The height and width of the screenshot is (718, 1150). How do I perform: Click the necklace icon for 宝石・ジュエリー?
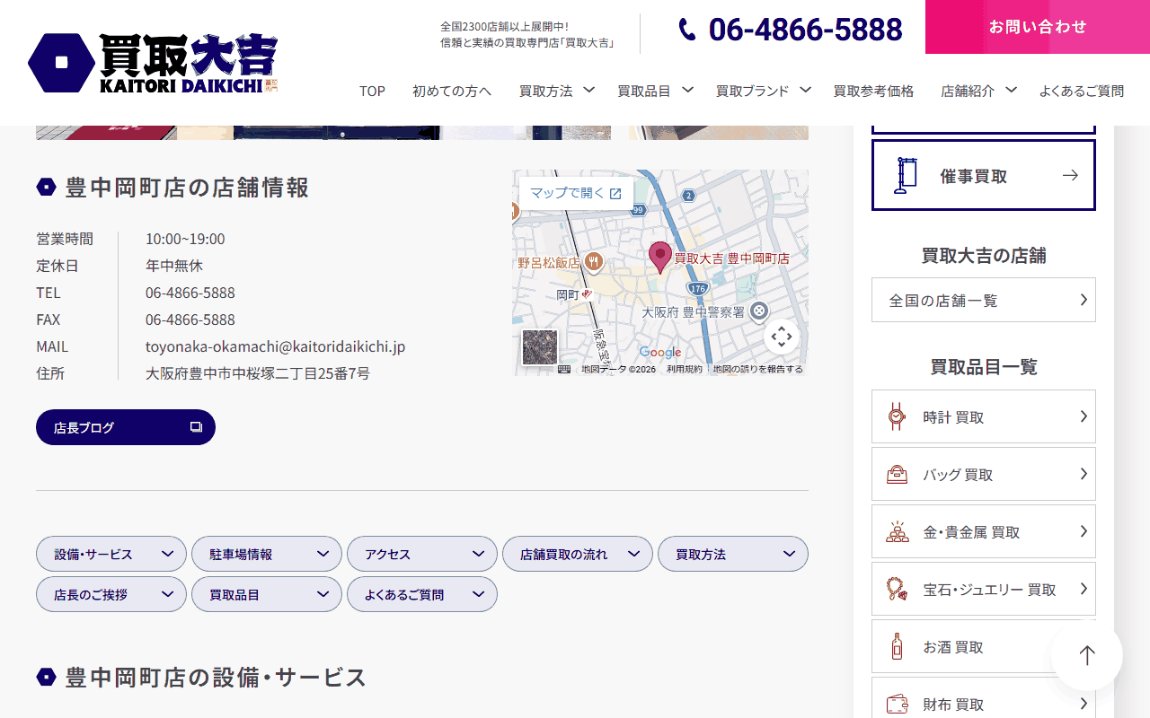(x=897, y=590)
